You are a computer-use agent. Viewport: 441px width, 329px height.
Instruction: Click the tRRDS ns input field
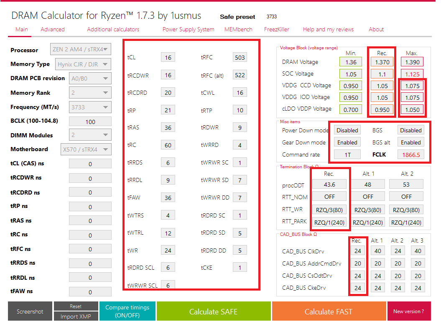click(90, 263)
